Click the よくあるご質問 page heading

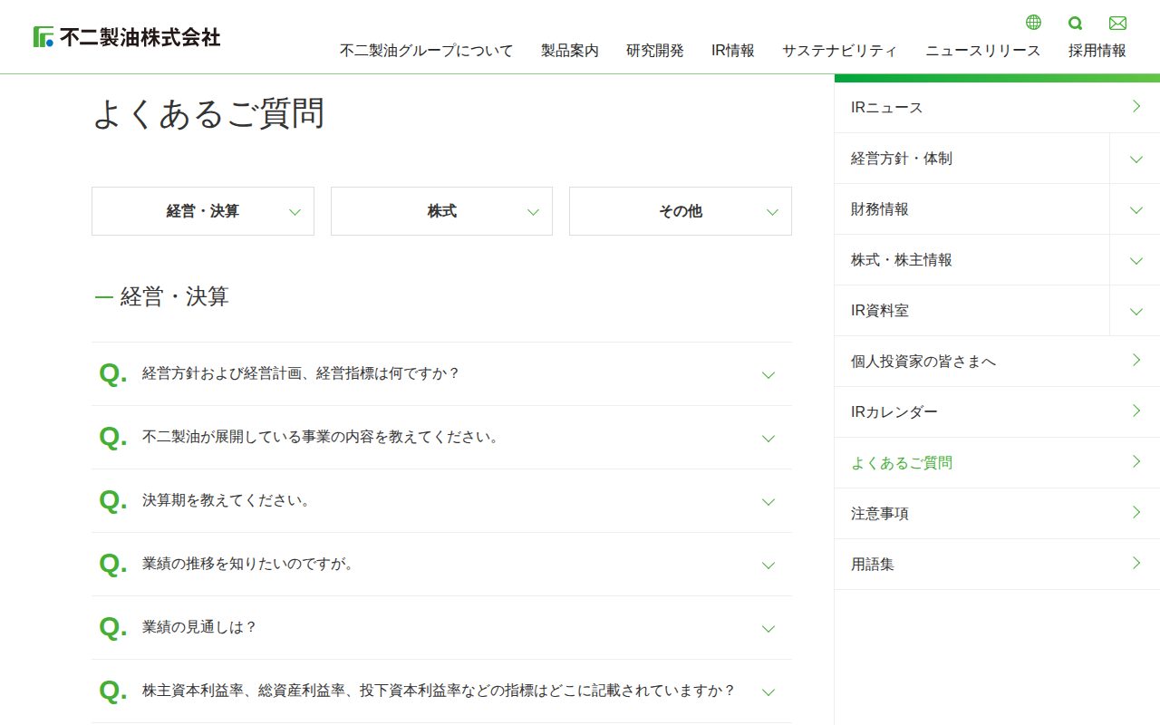pyautogui.click(x=208, y=114)
